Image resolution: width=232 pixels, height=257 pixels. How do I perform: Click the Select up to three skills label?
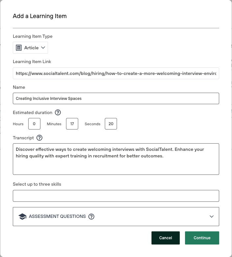[37, 184]
